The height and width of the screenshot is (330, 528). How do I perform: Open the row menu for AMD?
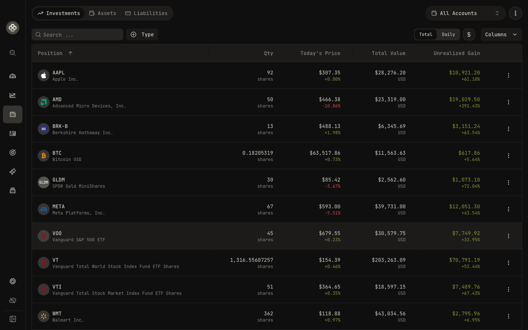pos(508,102)
